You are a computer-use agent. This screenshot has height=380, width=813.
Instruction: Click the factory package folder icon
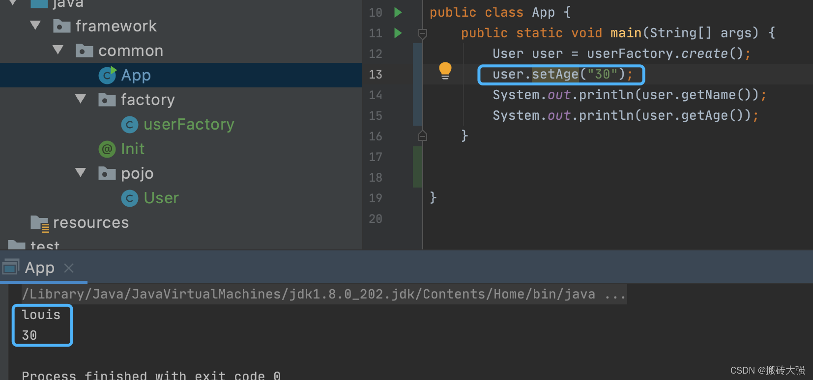107,99
